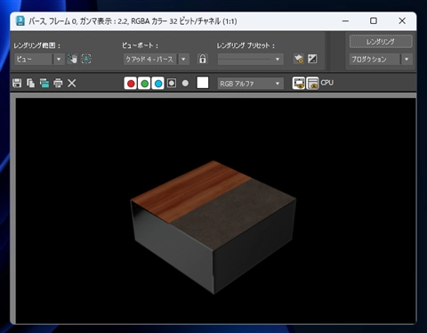Maximize the render frame window
This screenshot has height=333, width=427.
point(374,20)
